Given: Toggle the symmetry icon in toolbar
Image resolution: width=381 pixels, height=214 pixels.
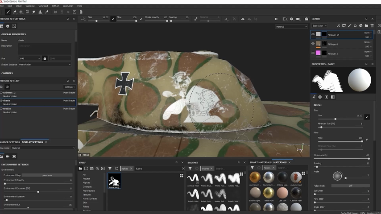Looking at the screenshot, I should pos(243,19).
